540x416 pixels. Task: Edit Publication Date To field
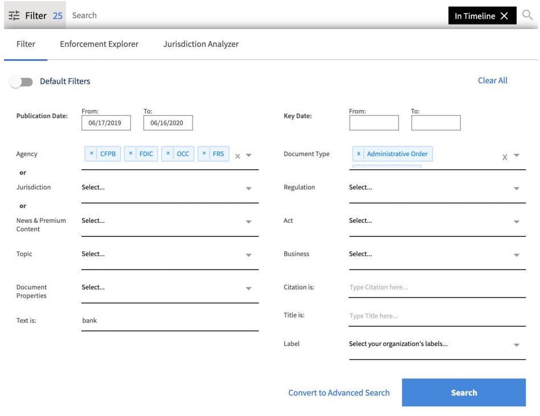[x=168, y=123]
